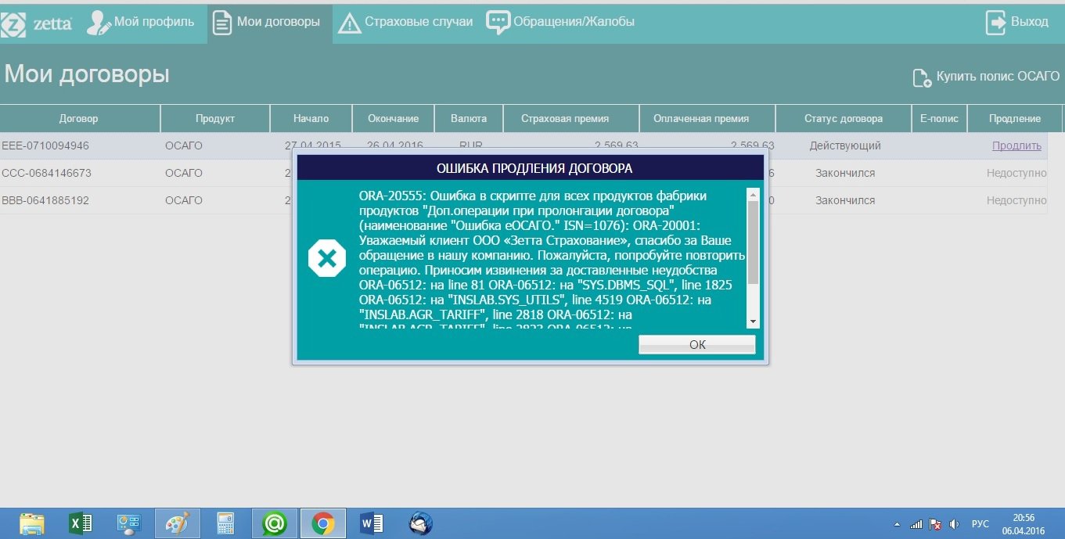Click the dialog scrollbar up arrow
The width and height of the screenshot is (1065, 539).
753,193
